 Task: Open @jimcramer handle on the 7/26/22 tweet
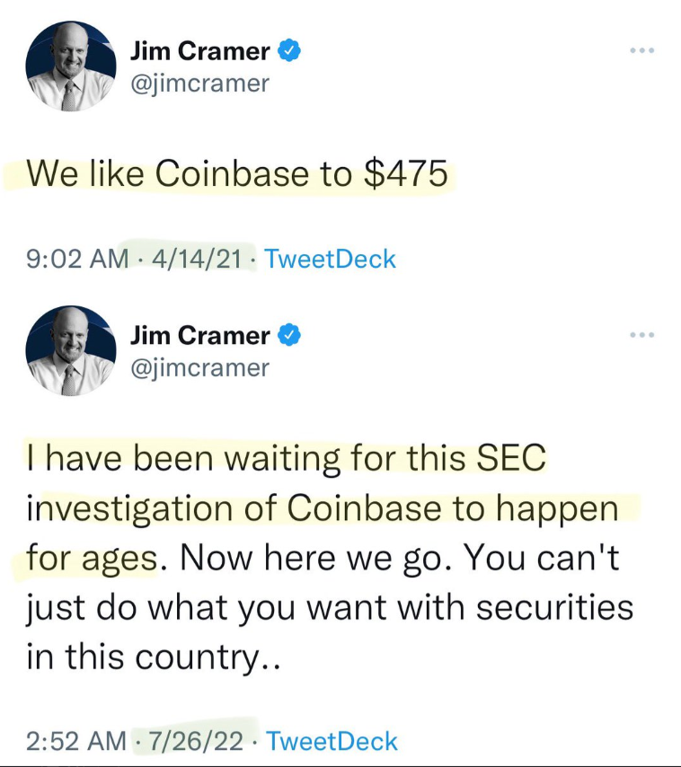click(199, 368)
